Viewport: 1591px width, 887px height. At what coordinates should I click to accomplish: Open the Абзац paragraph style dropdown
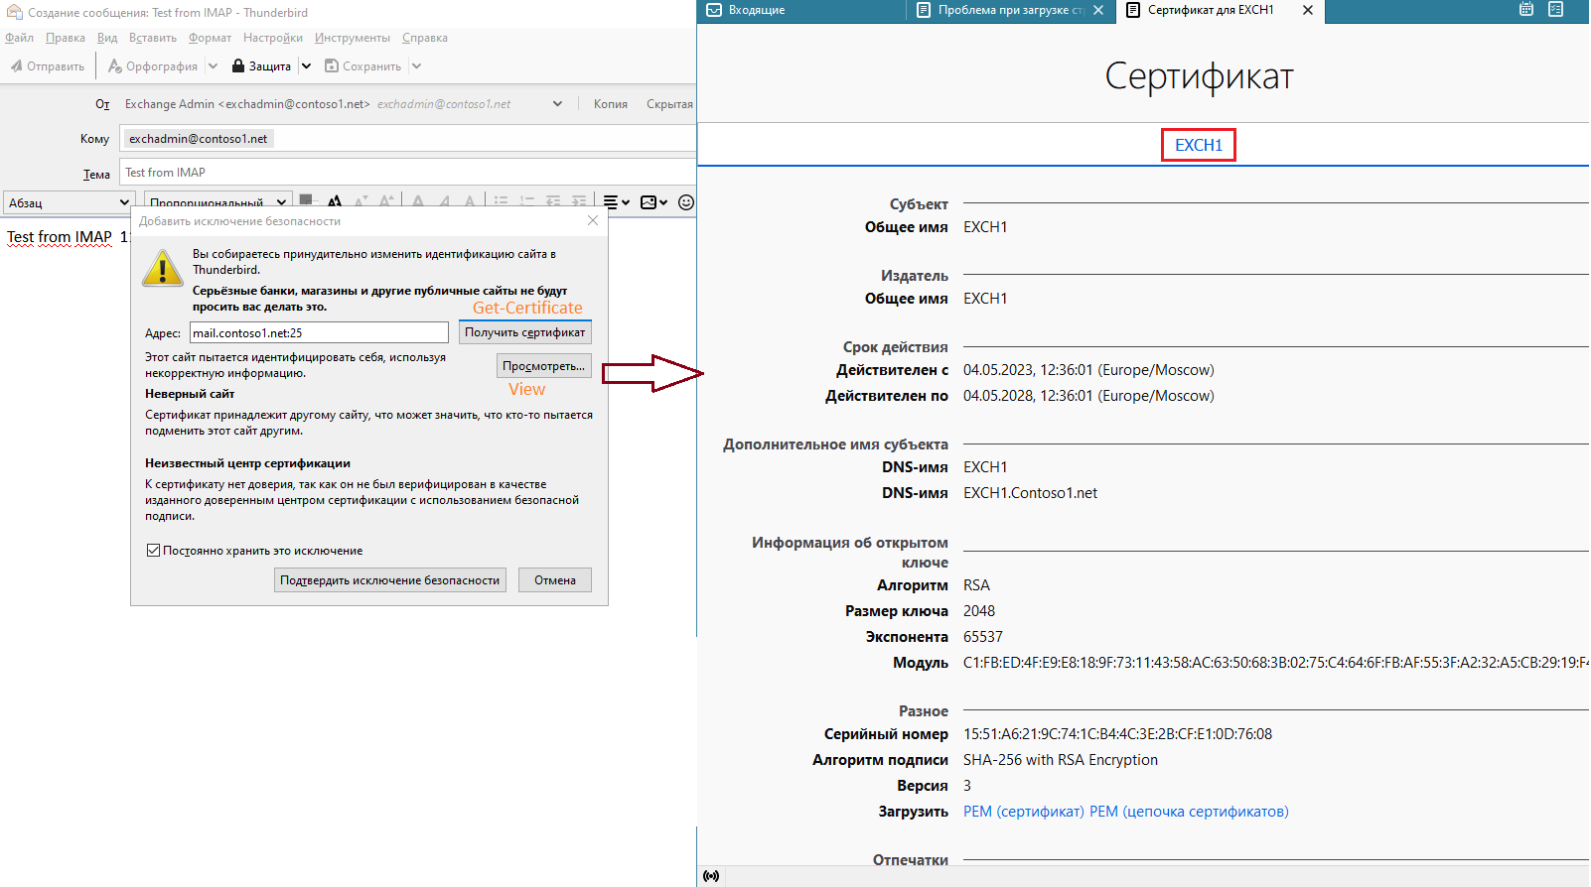click(x=68, y=202)
